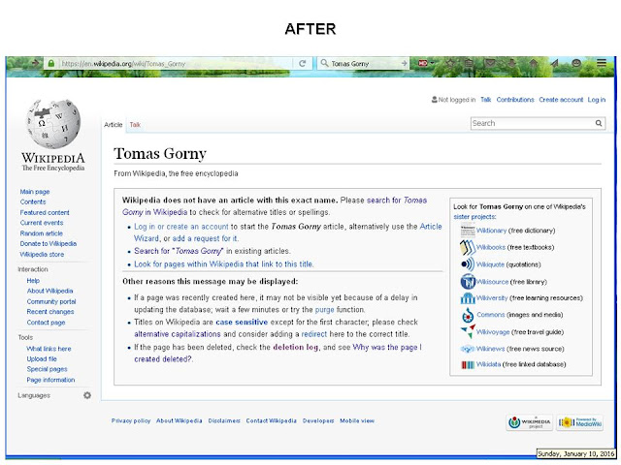Open Random article in sidebar

click(x=41, y=233)
